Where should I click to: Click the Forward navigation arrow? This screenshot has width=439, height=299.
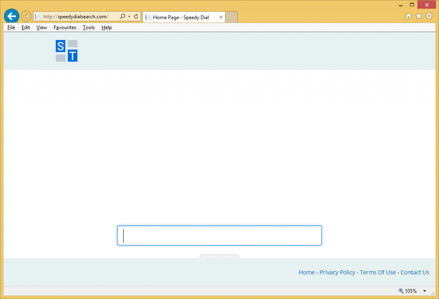click(x=26, y=16)
